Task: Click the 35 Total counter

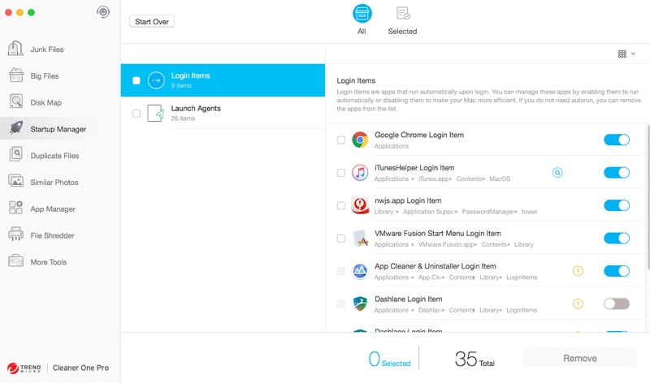Action: pos(474,359)
